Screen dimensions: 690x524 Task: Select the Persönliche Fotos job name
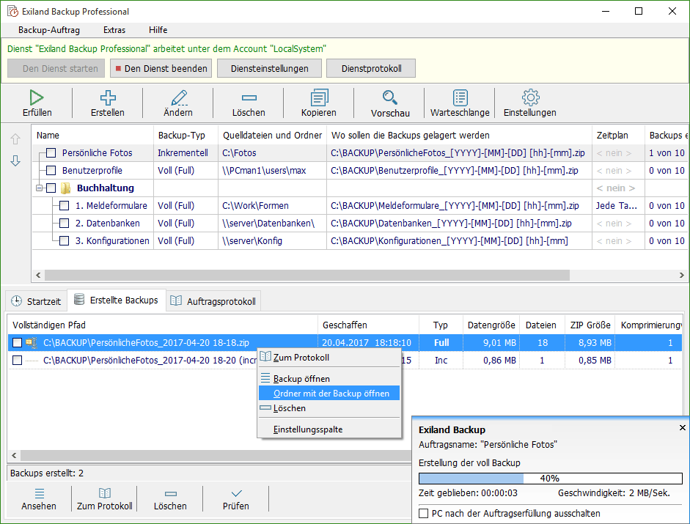click(x=97, y=152)
